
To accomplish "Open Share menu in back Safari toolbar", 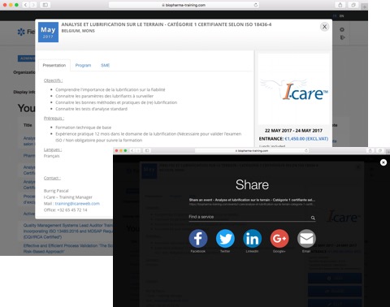I will tap(340, 5).
